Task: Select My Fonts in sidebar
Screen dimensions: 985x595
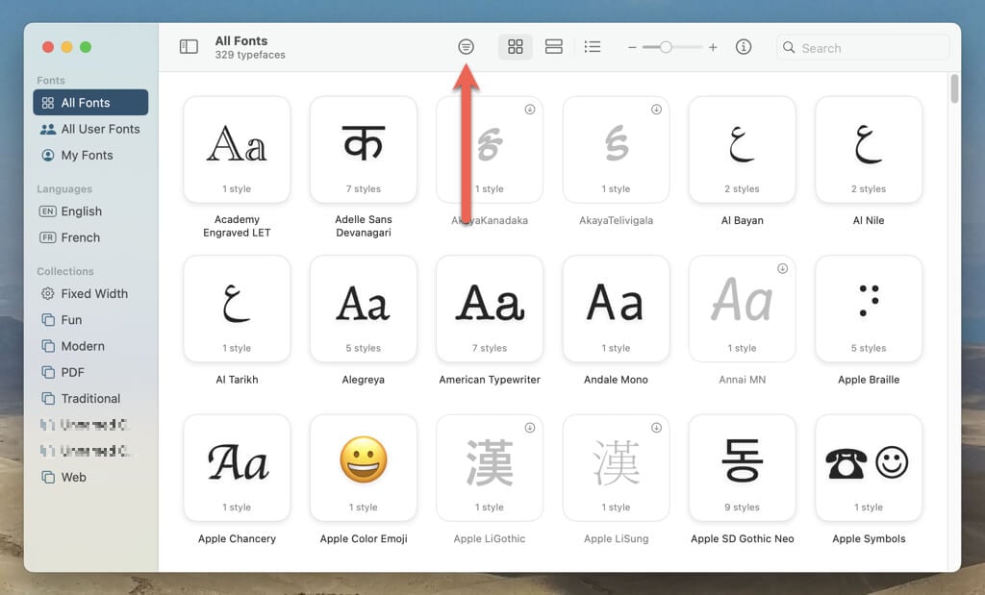Action: 90,155
